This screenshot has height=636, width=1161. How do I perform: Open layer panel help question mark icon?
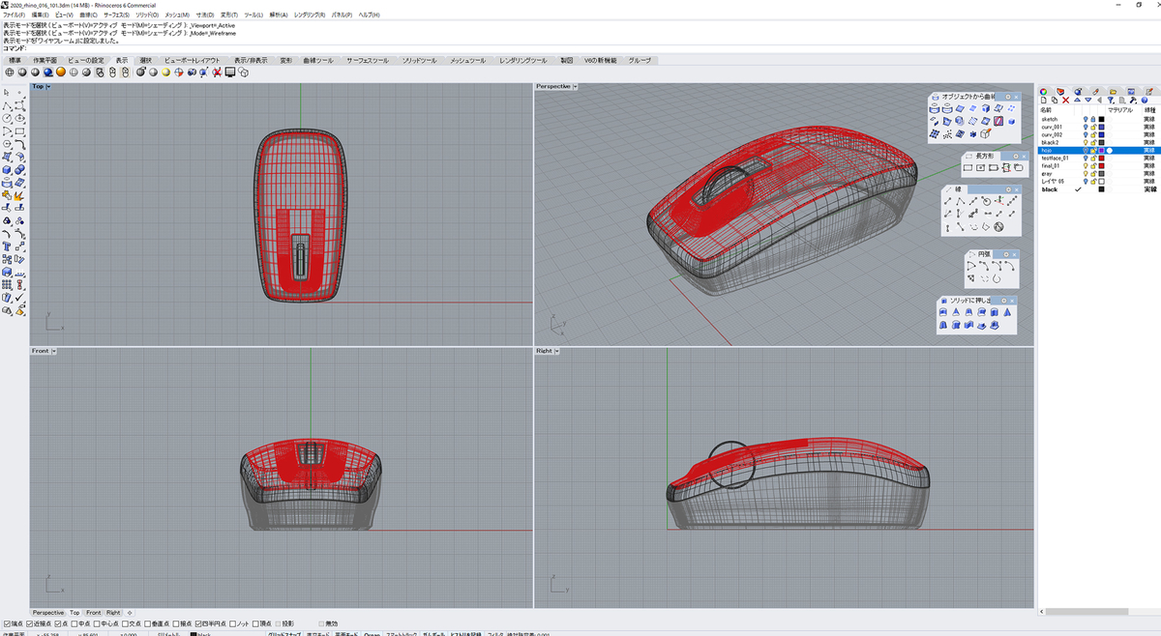pos(1146,101)
